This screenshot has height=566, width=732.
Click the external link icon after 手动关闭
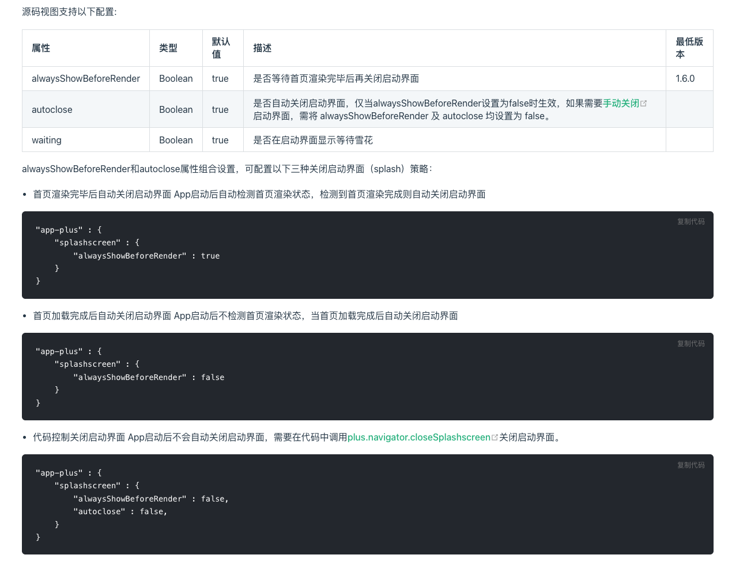click(x=644, y=104)
